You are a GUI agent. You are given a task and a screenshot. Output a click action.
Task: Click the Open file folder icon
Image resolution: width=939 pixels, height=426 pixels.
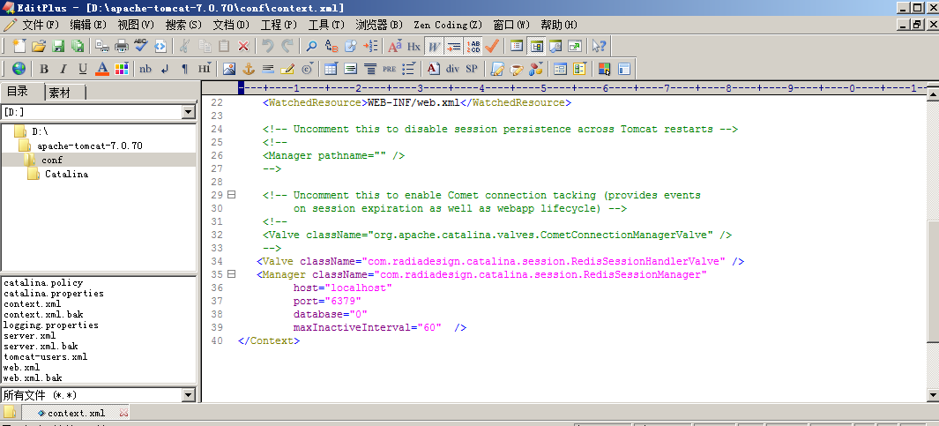[x=39, y=46]
